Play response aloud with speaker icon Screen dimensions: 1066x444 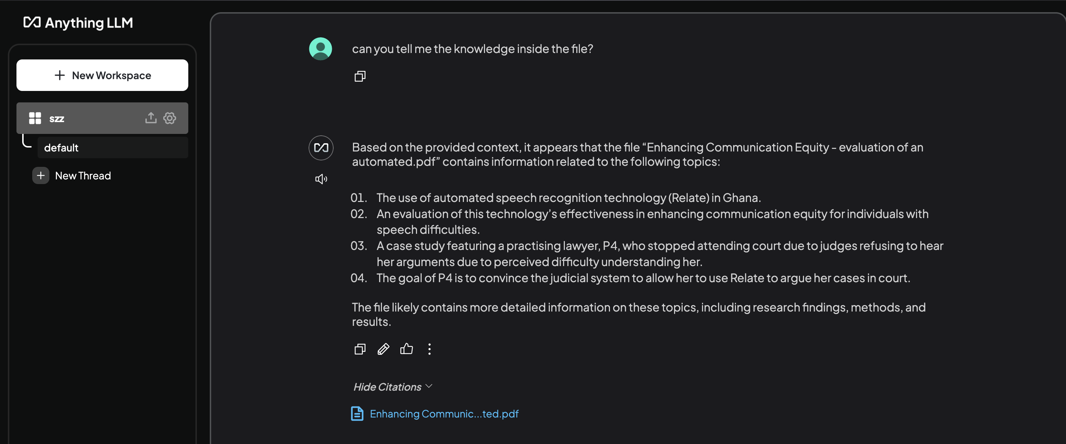tap(321, 179)
